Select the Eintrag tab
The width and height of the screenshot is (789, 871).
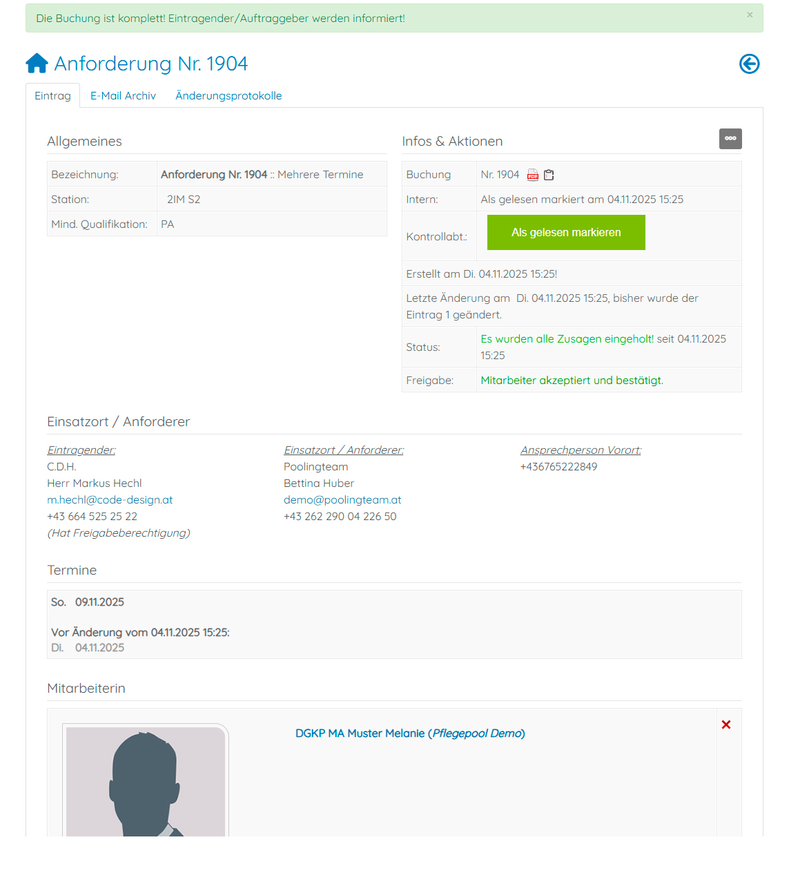pos(52,96)
